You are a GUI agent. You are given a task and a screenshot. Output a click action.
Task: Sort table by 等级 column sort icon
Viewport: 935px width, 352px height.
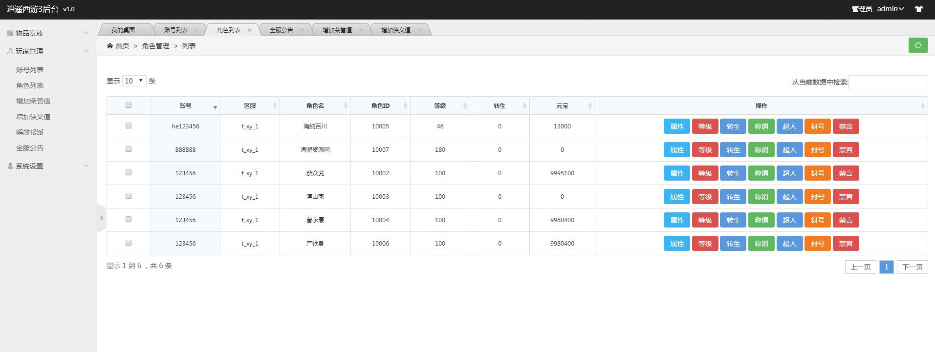[464, 106]
